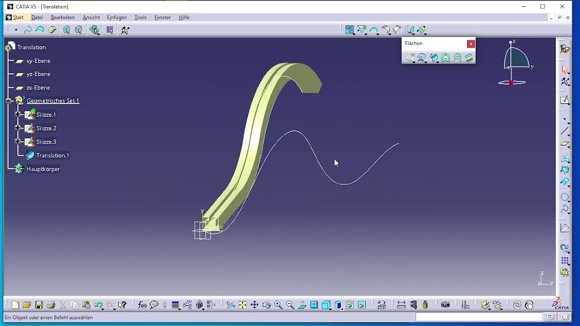The height and width of the screenshot is (326, 580).
Task: Click the command input field at bottom right
Action: [479, 317]
